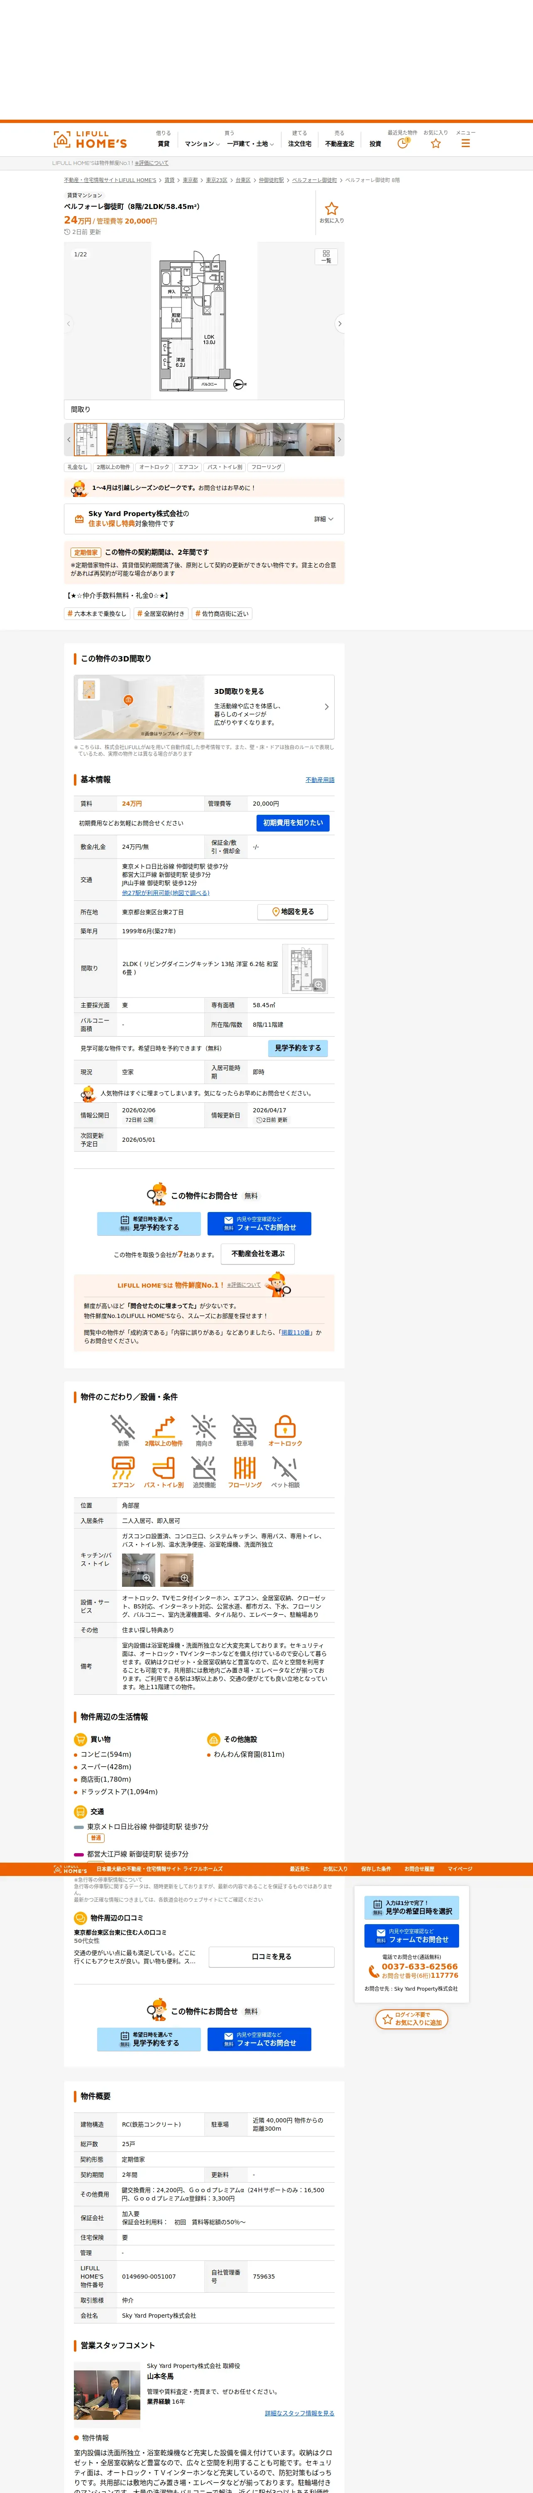533x2493 pixels.
Task: Click the phone number 0037-633-62566
Action: tap(420, 1966)
